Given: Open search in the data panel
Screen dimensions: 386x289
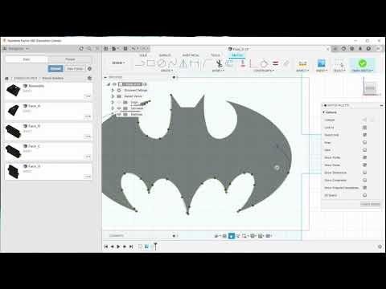Looking at the screenshot, I should coord(89,48).
